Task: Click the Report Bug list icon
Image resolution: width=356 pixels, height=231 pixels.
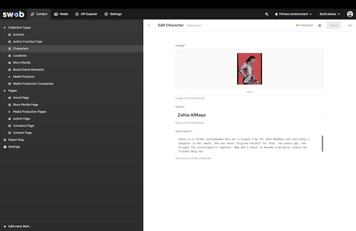Action: click(5, 140)
